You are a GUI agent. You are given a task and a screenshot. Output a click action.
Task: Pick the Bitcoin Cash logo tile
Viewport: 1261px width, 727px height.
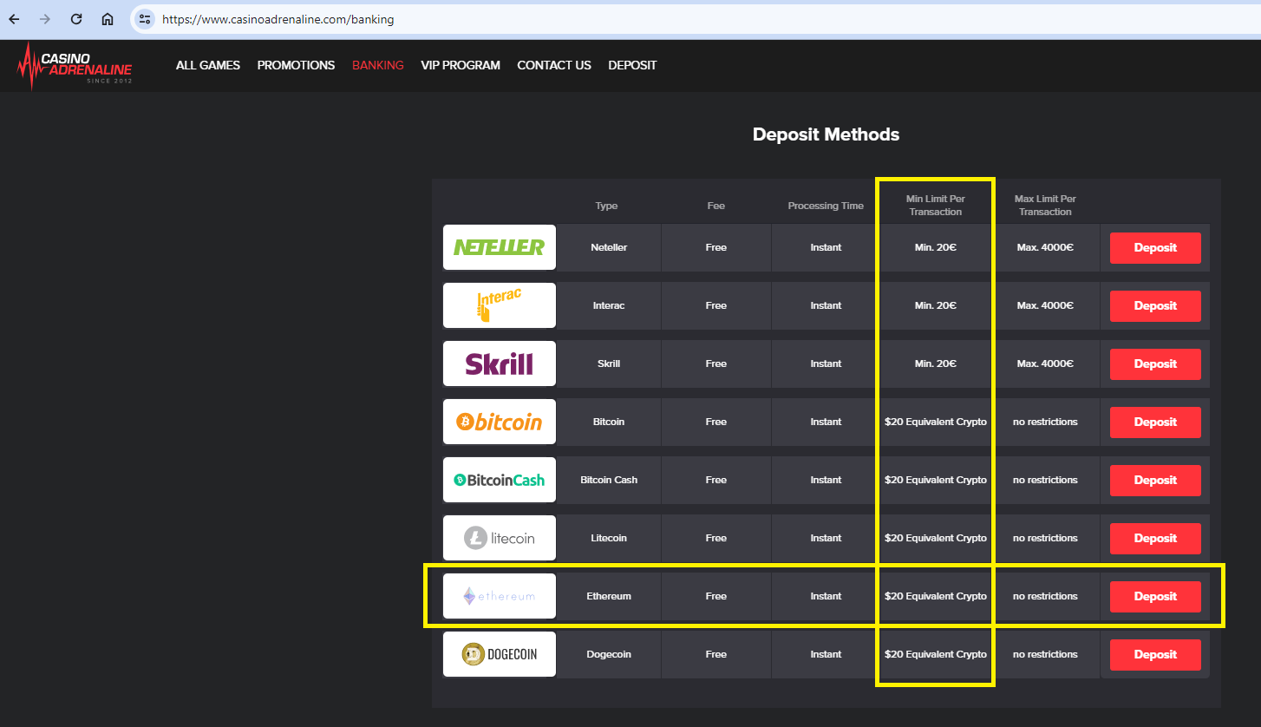point(499,480)
